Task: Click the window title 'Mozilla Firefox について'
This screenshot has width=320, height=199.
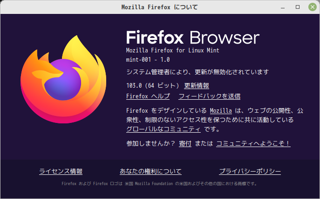Action: (x=160, y=7)
